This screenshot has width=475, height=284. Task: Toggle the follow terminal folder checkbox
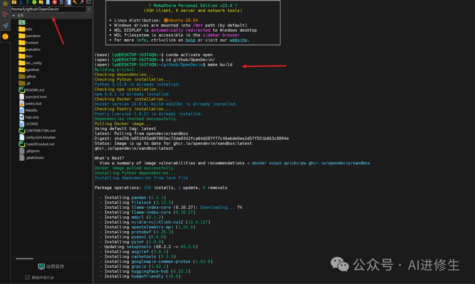pos(27,277)
